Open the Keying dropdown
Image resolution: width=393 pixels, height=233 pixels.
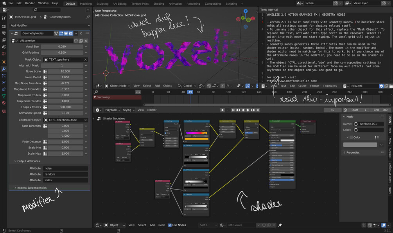128,110
